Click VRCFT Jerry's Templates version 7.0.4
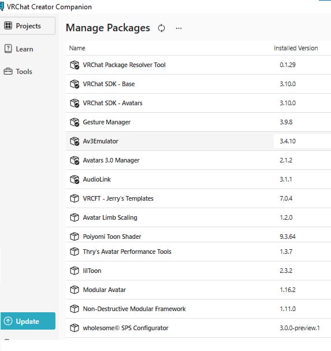This screenshot has height=351, width=331. (x=286, y=198)
